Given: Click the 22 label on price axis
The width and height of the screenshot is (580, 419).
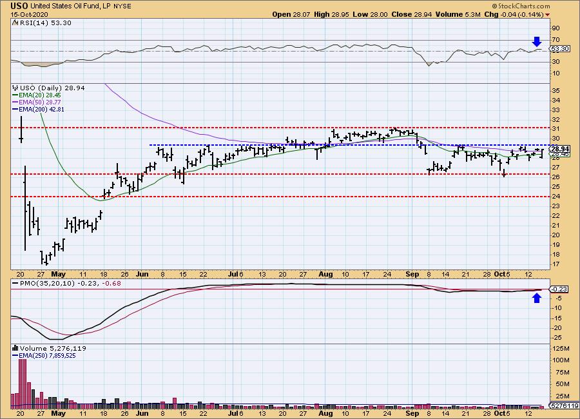Looking at the screenshot, I should [x=556, y=216].
